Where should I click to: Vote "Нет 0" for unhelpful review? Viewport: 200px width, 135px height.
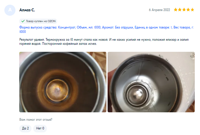[x=40, y=128]
